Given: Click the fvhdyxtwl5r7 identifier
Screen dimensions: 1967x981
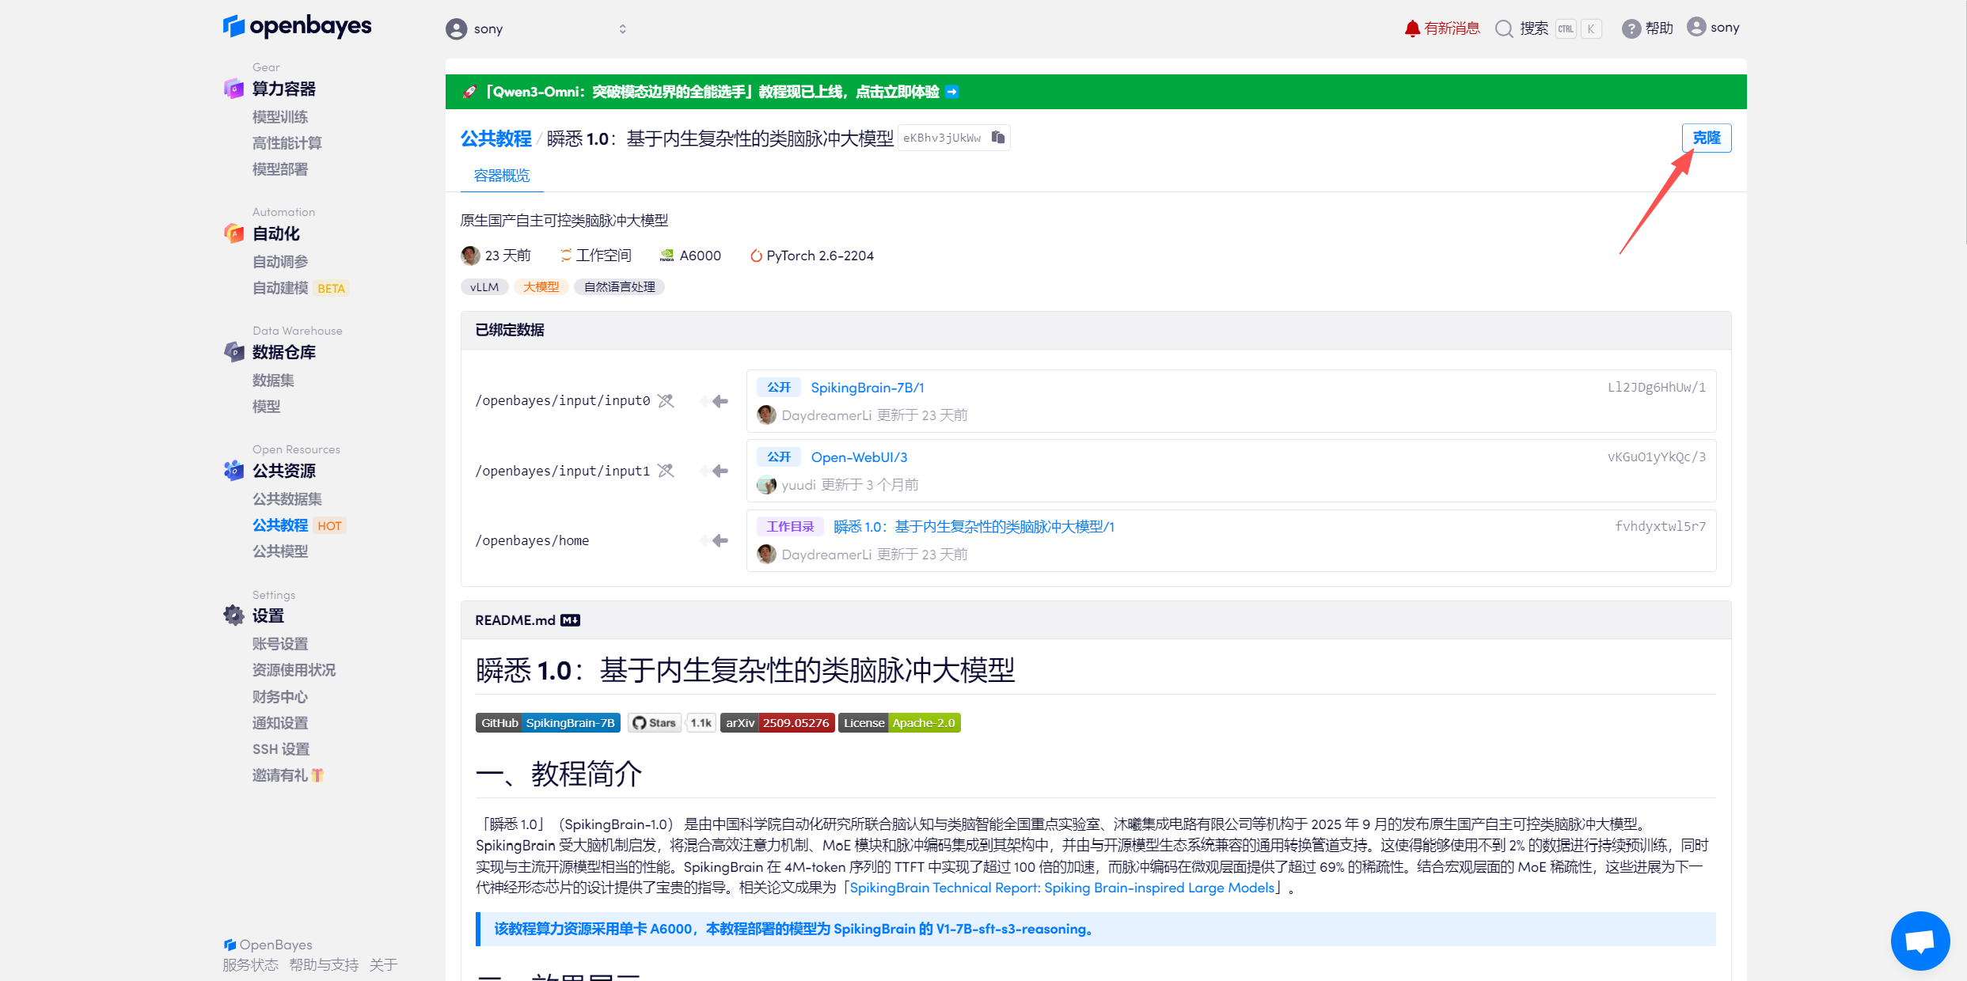Looking at the screenshot, I should pos(1661,527).
